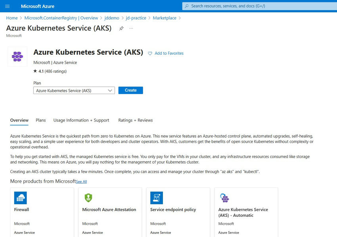Select the Service endpoint policy icon
The height and width of the screenshot is (237, 337).
tap(156, 198)
